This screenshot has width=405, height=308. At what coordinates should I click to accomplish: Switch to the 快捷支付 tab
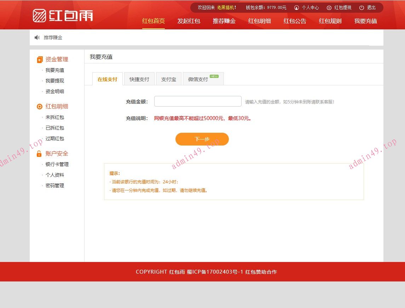139,79
